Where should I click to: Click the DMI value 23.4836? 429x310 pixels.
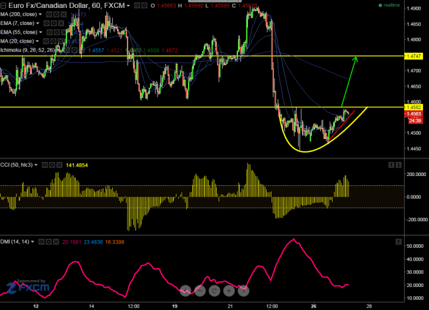(x=93, y=242)
